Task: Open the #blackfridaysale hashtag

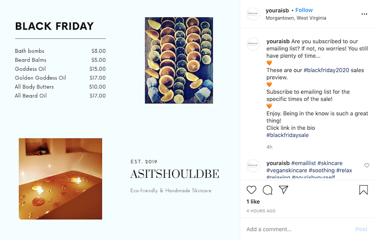Action: tap(288, 135)
